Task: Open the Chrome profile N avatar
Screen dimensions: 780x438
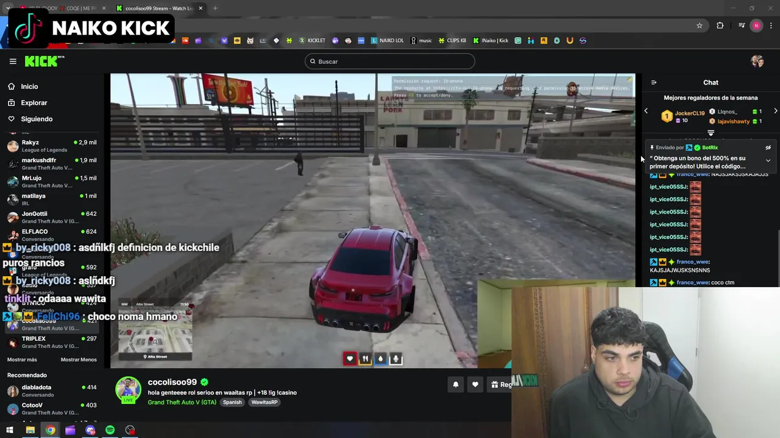Action: tap(756, 26)
